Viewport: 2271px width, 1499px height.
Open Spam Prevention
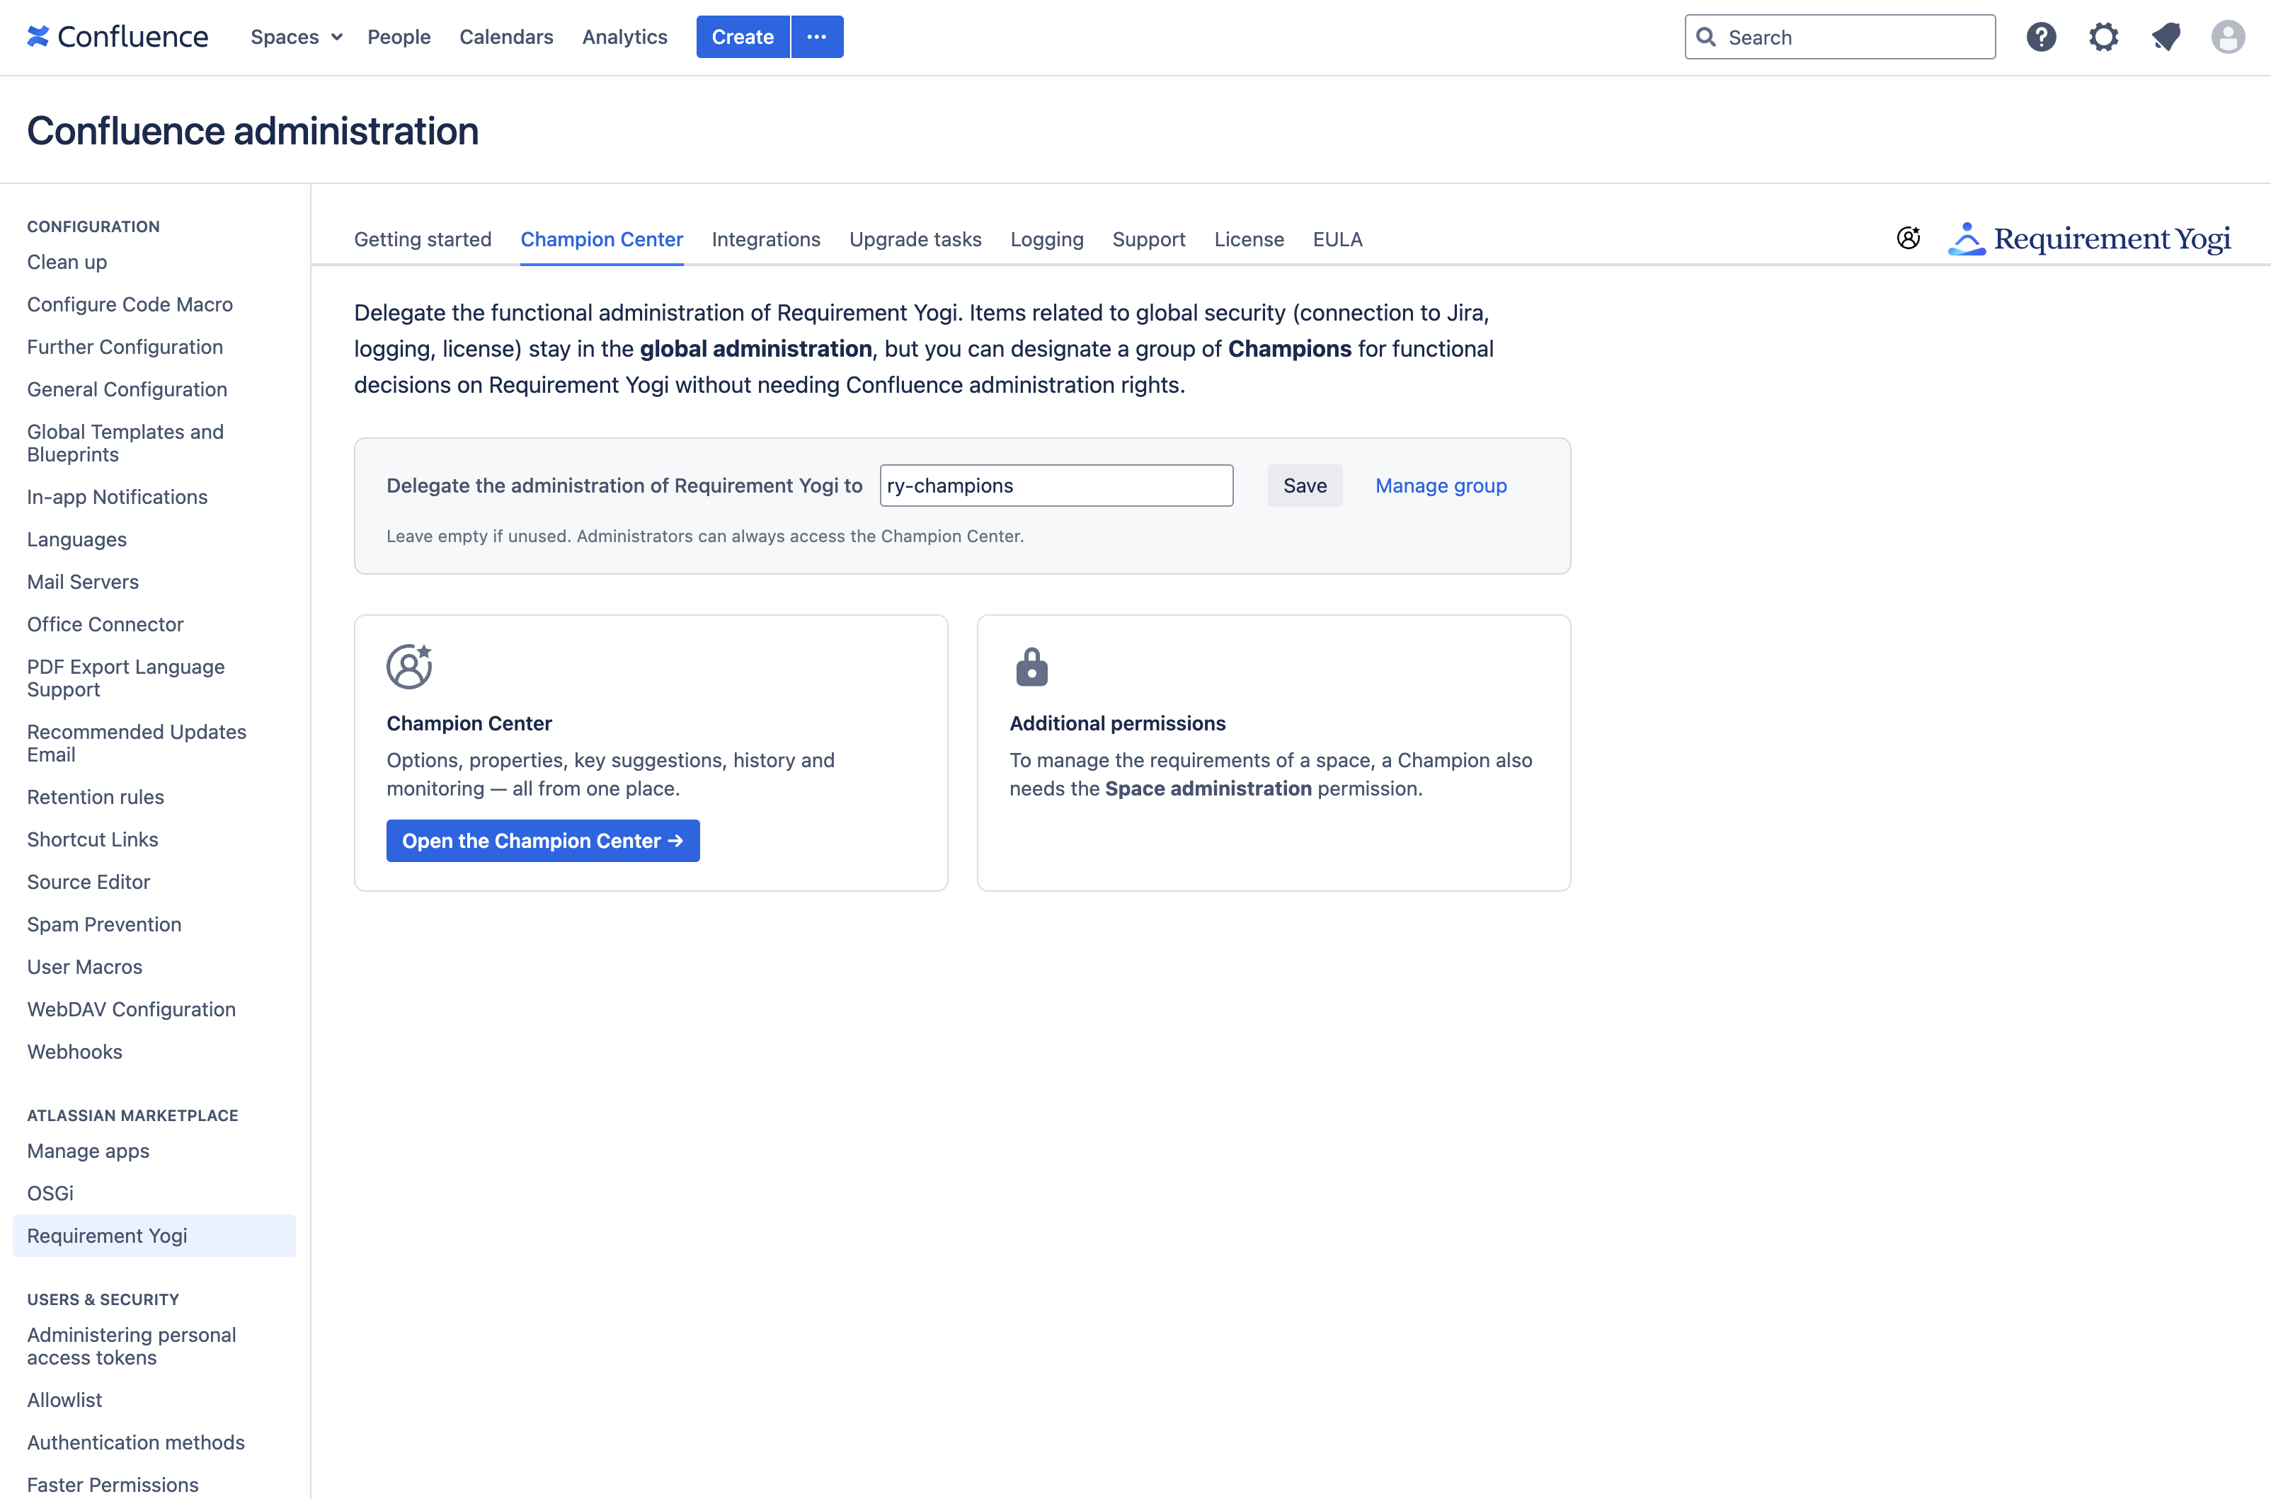tap(104, 924)
